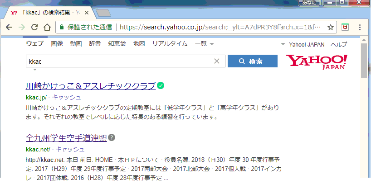Go to browser home page icon

(x=46, y=27)
